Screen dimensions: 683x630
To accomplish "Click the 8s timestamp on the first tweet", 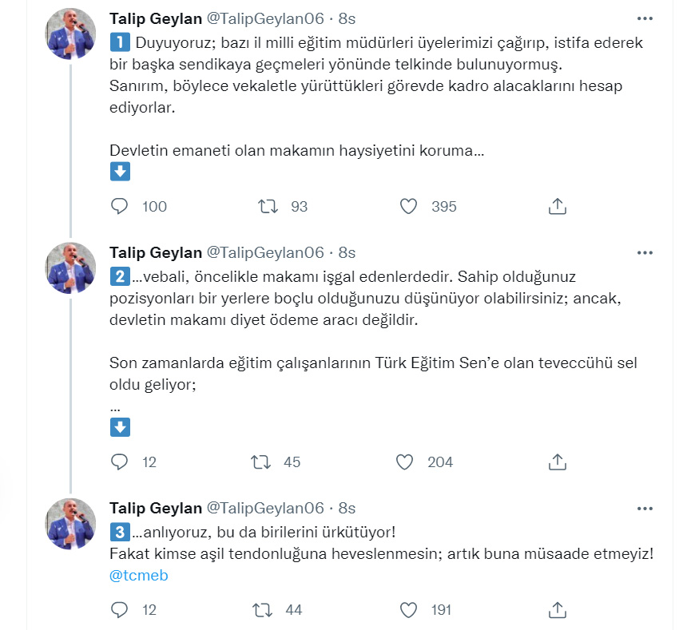I will [x=347, y=18].
